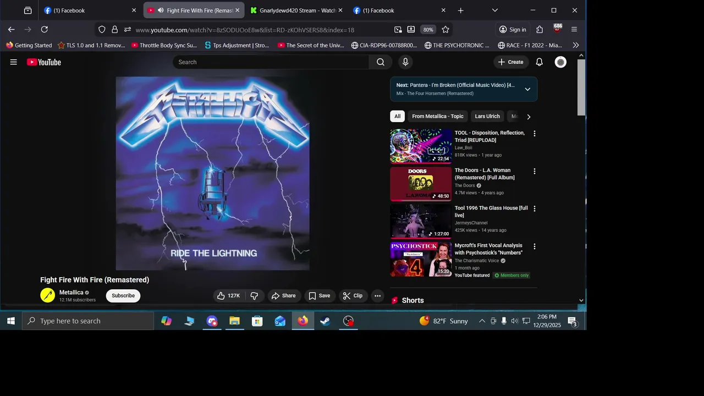Screen dimensions: 704x396
Task: Open a new Firefox tab
Action: pyautogui.click(x=461, y=10)
